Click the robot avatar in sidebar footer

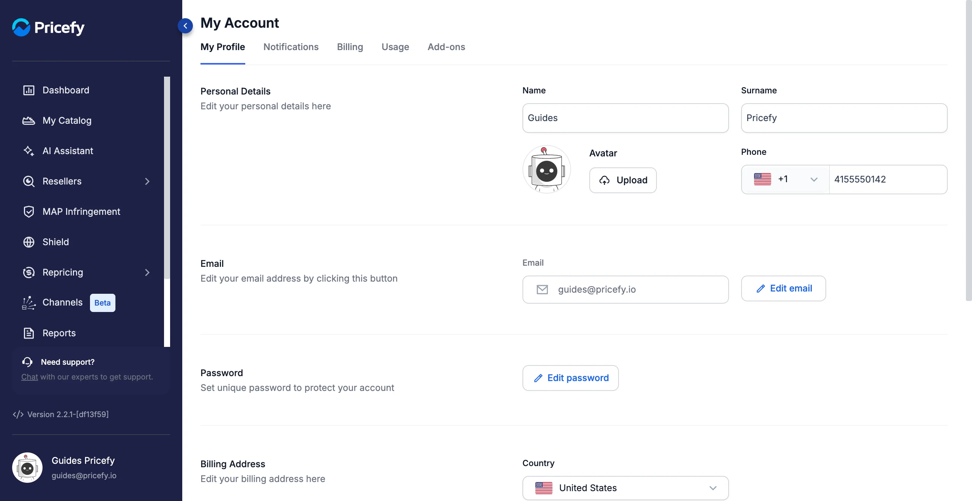pyautogui.click(x=27, y=468)
